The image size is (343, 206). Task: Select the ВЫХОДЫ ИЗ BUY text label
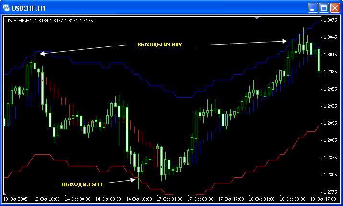pos(160,45)
